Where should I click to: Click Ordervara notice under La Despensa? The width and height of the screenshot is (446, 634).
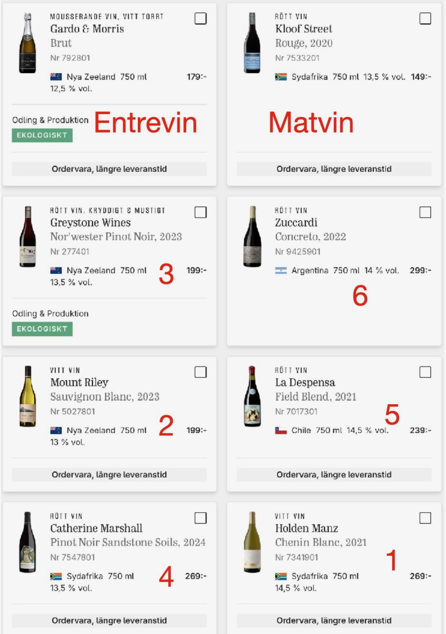coord(334,475)
